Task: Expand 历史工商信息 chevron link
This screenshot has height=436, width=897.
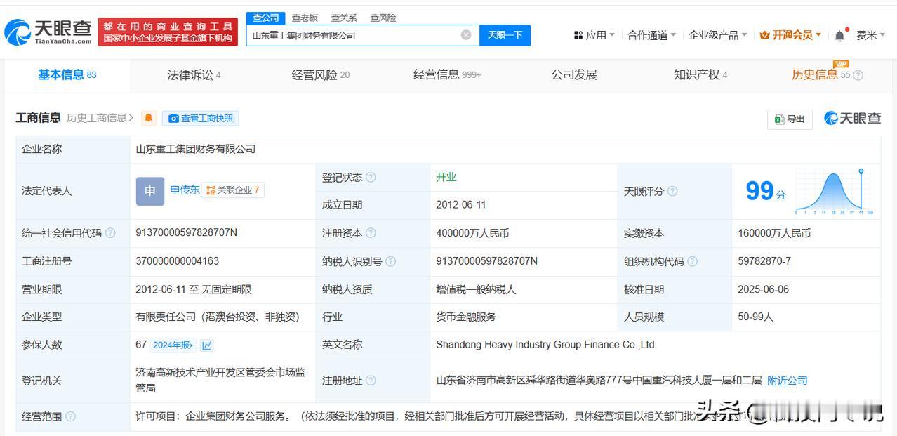Action: pyautogui.click(x=100, y=118)
